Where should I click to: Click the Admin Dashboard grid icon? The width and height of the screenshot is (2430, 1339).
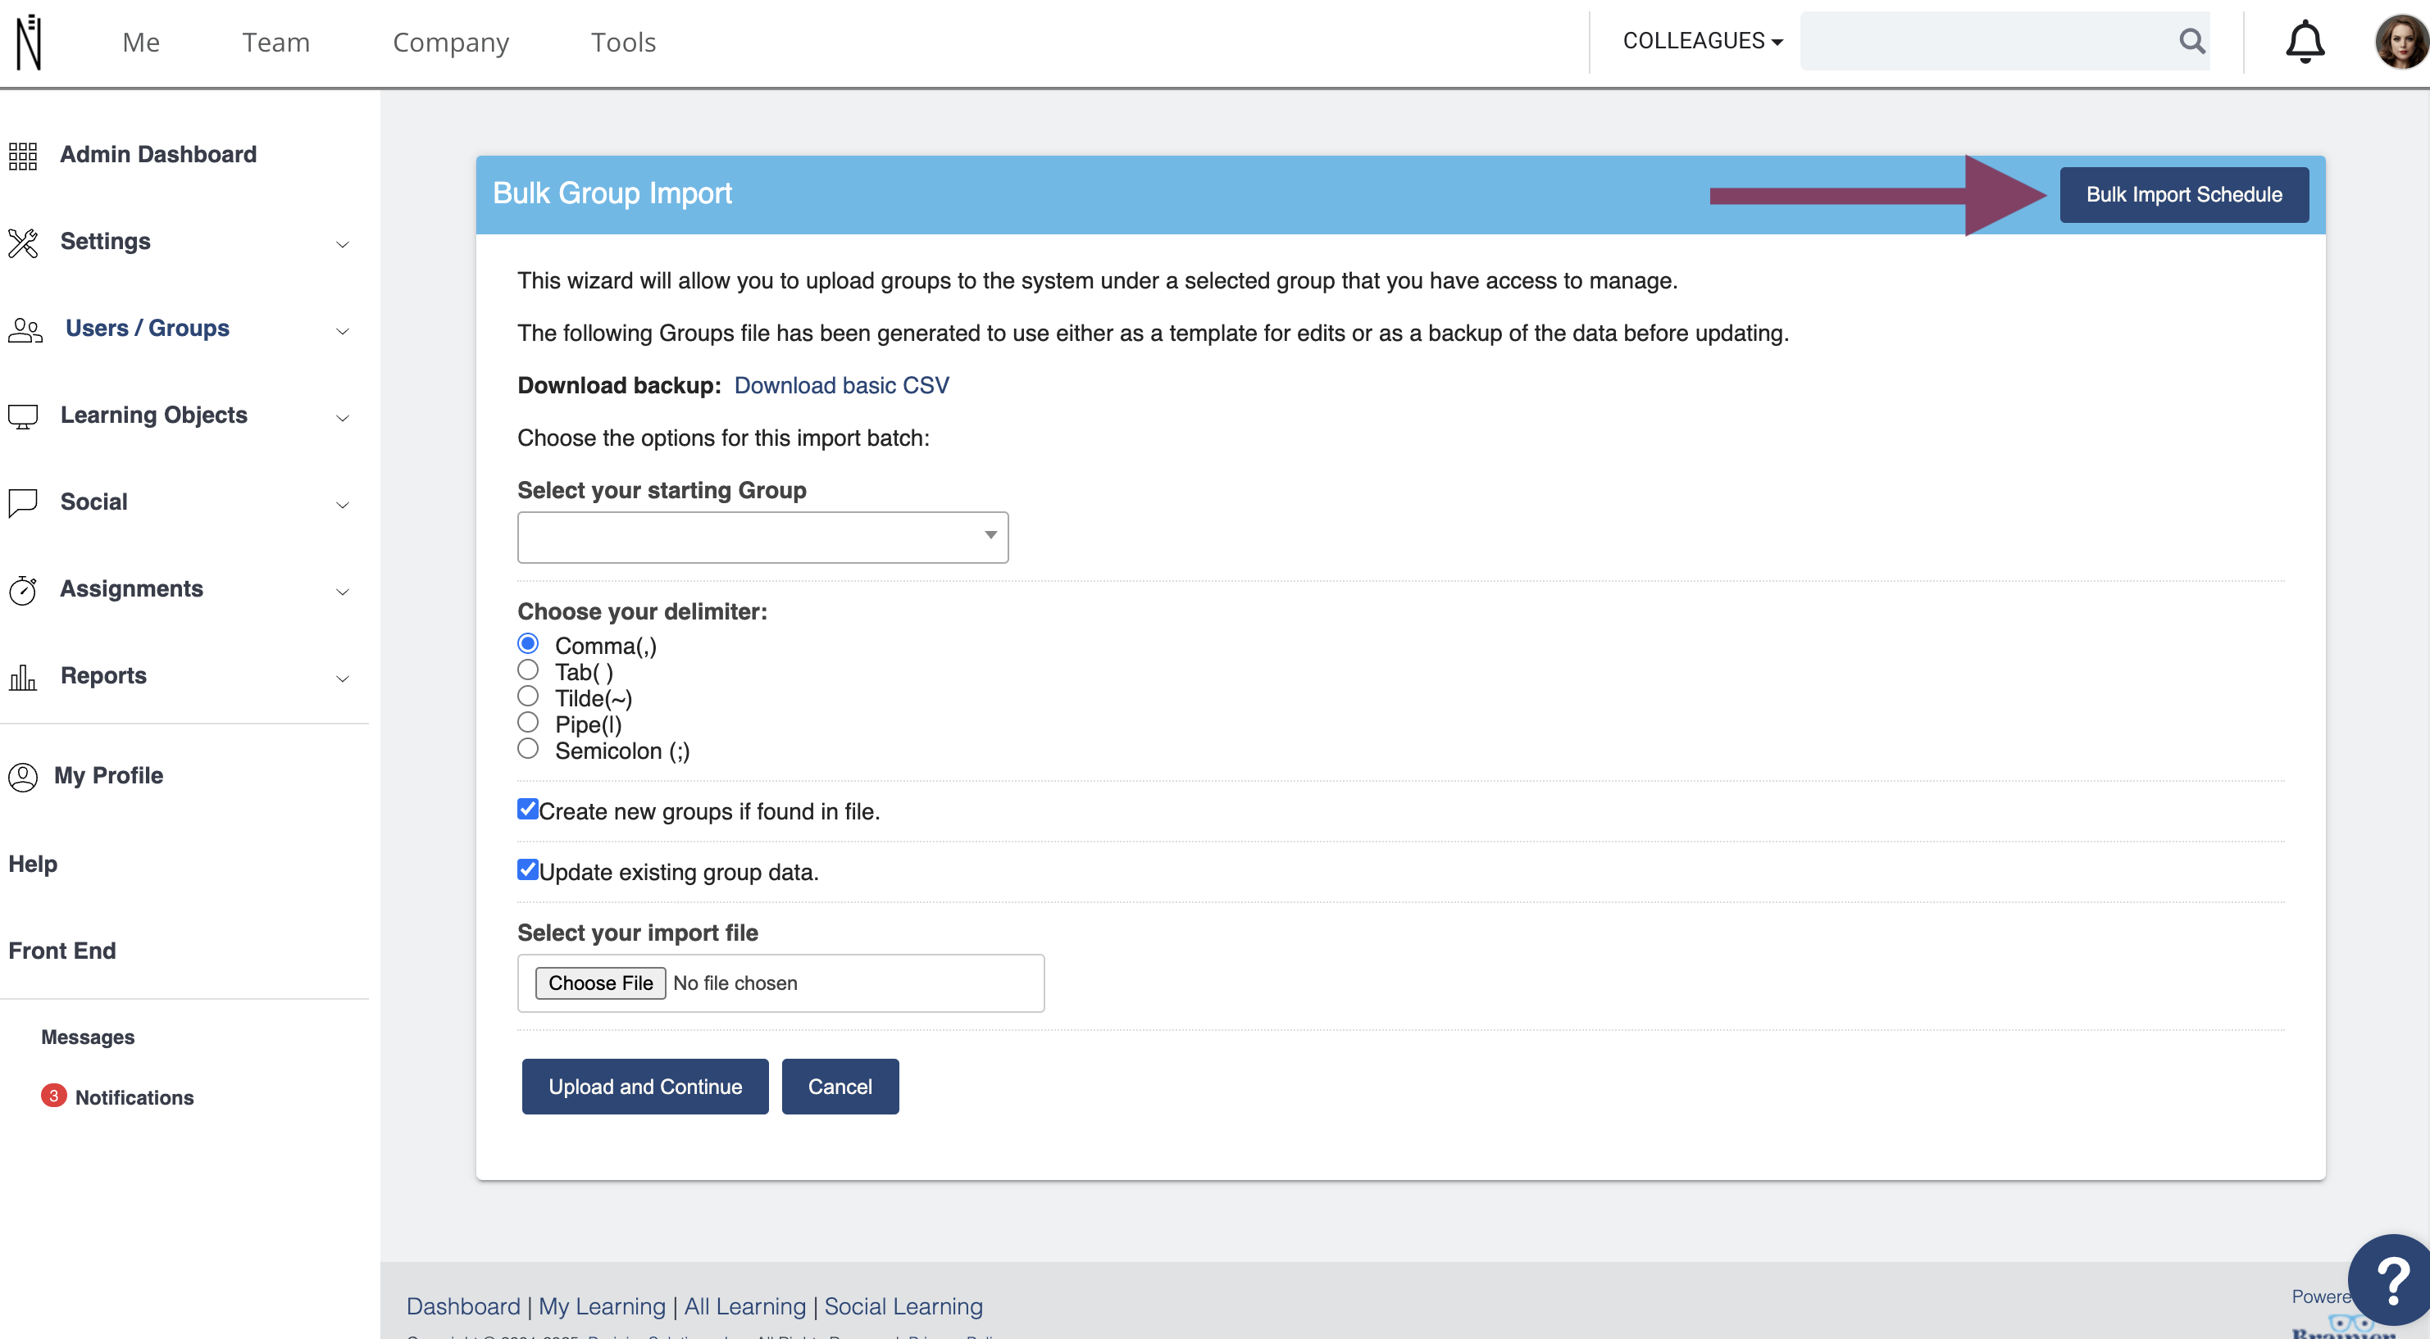(23, 156)
